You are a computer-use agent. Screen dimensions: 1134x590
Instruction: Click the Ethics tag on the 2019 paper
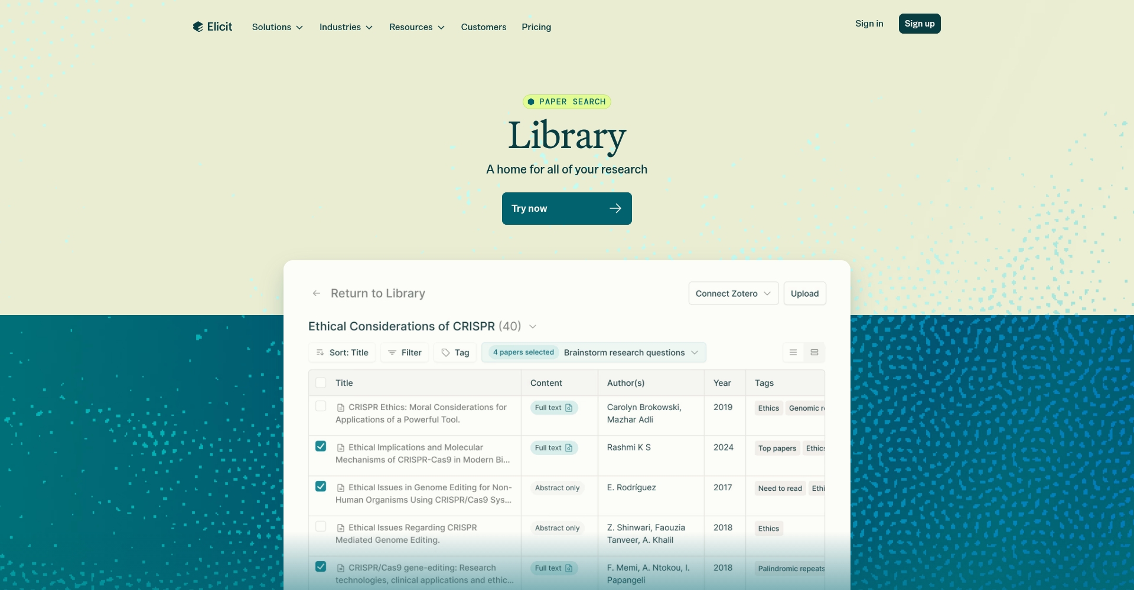(768, 408)
